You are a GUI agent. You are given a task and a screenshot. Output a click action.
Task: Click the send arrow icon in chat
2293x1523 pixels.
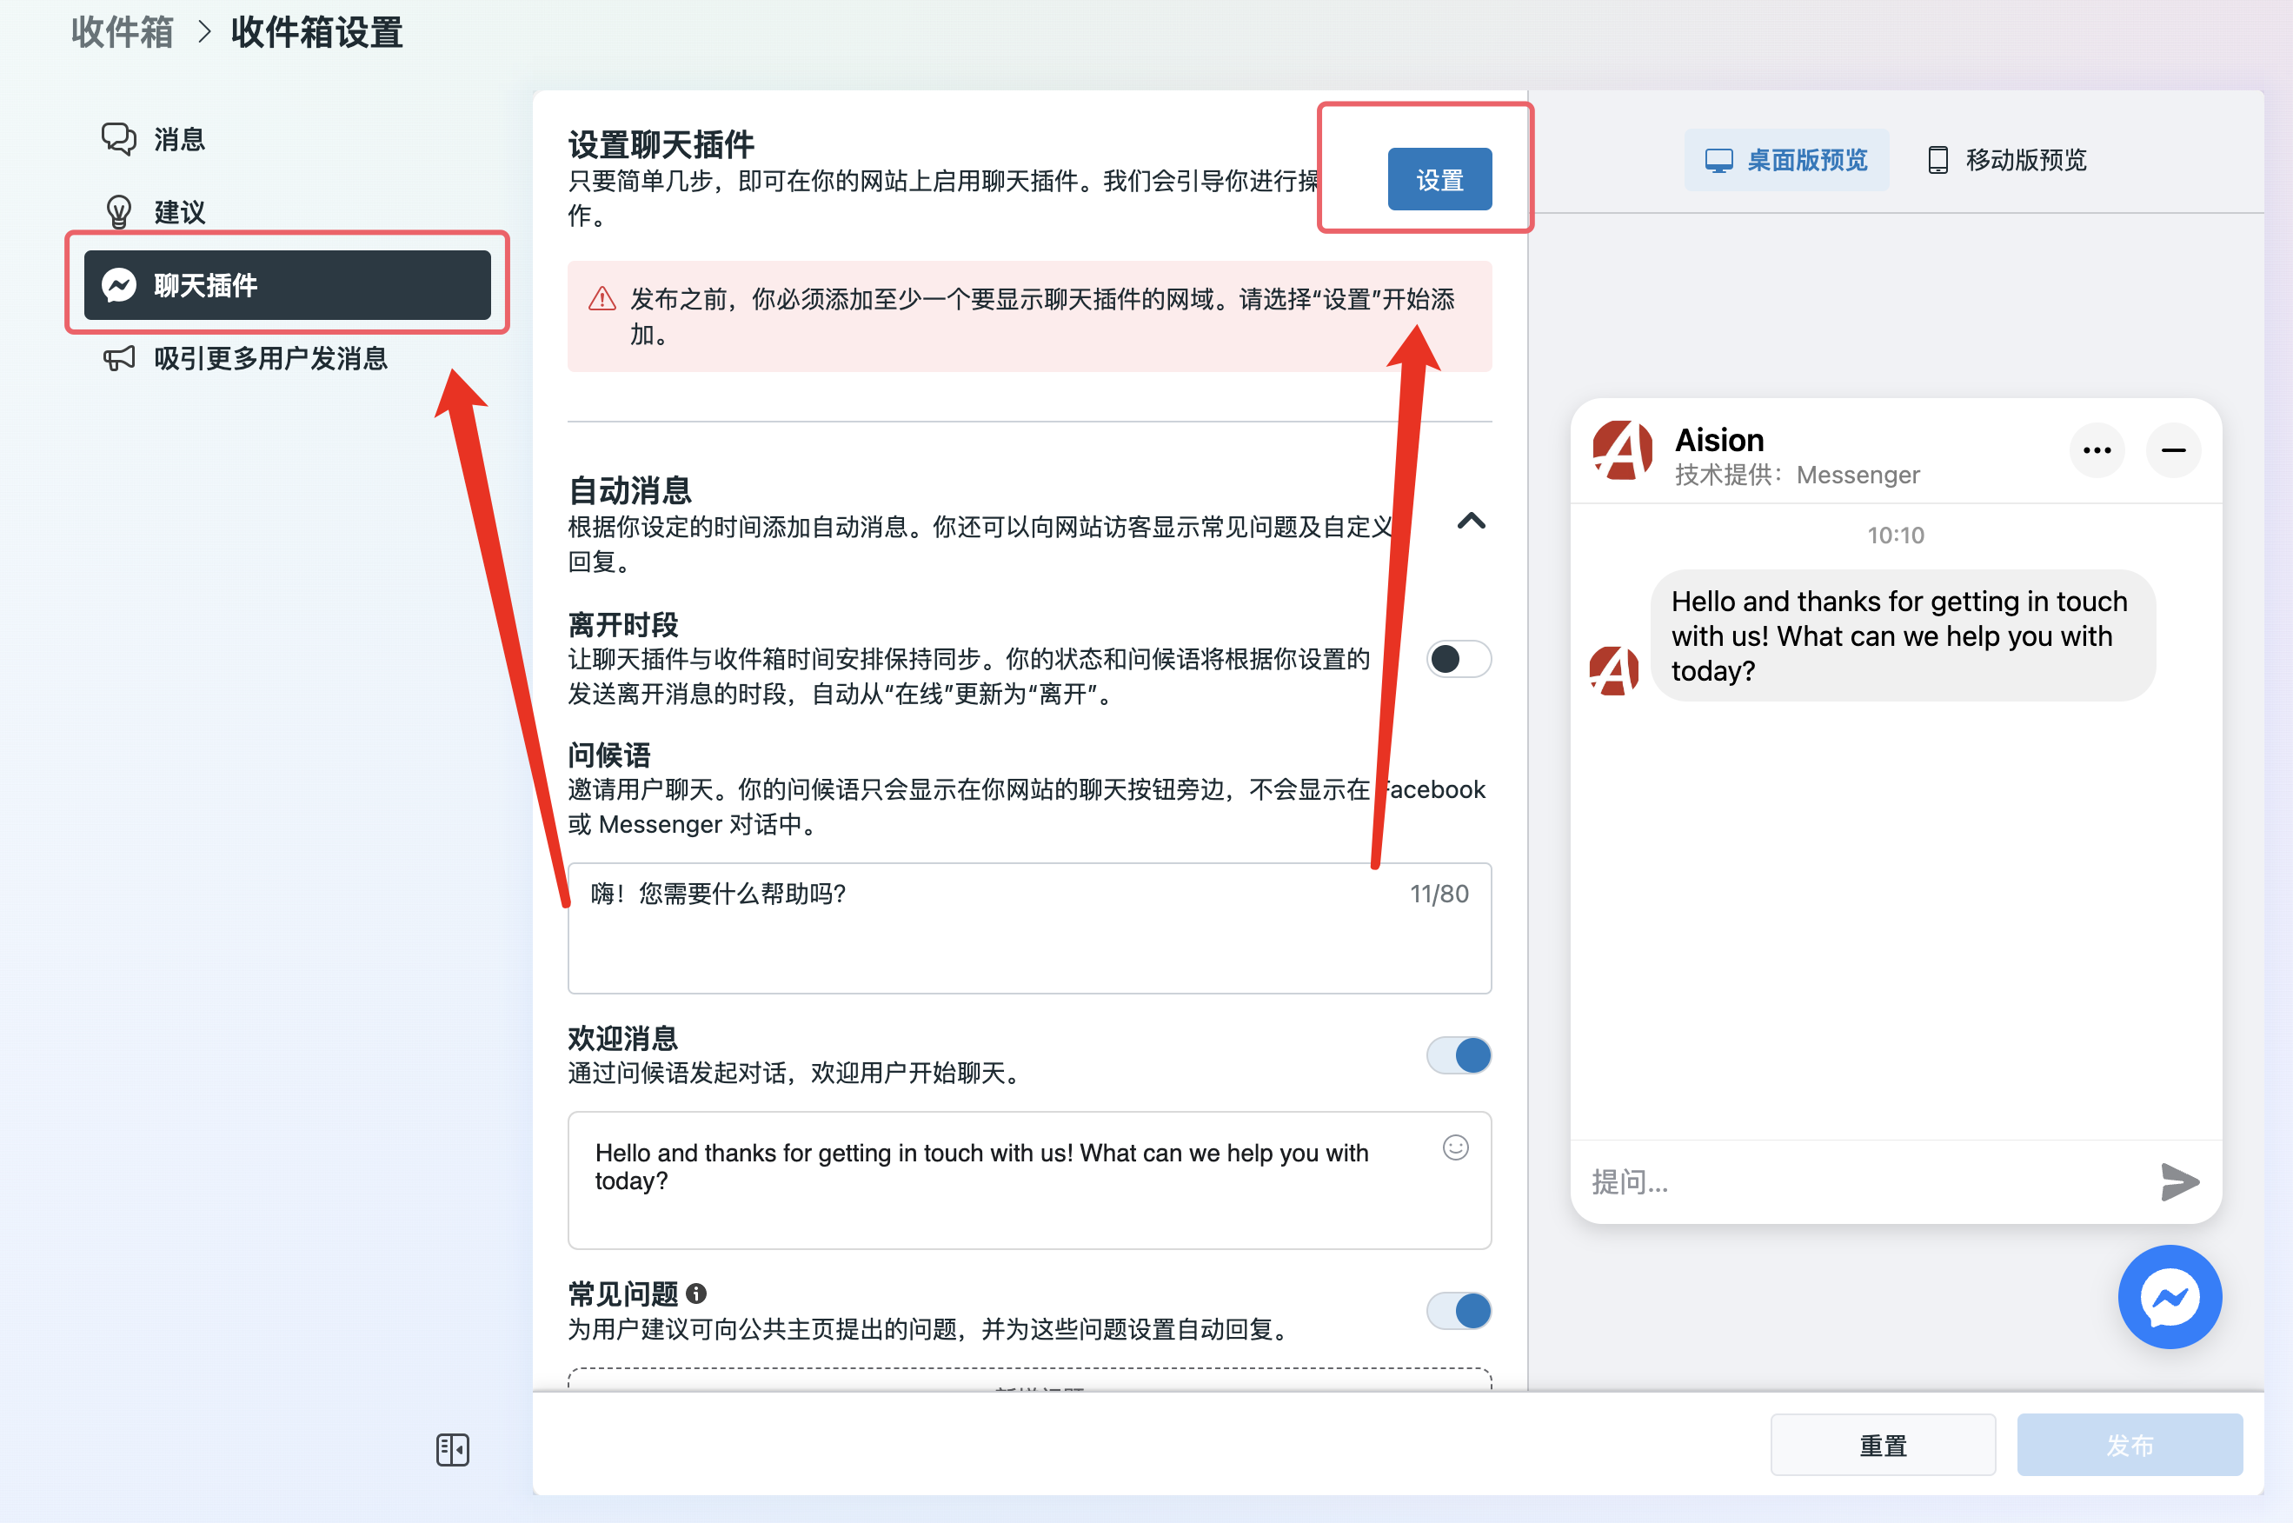pos(2178,1182)
